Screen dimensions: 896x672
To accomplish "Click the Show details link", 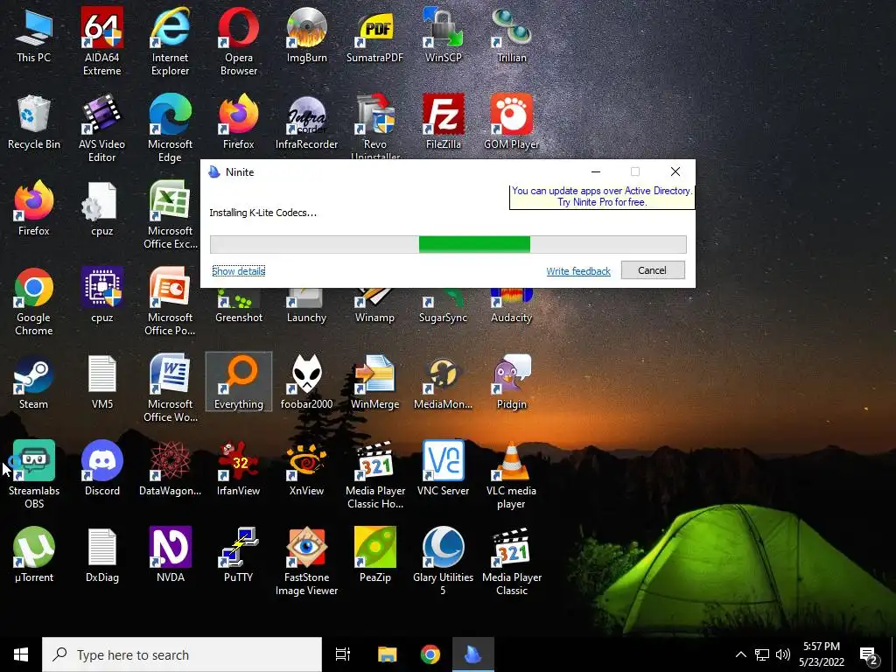I will click(238, 271).
